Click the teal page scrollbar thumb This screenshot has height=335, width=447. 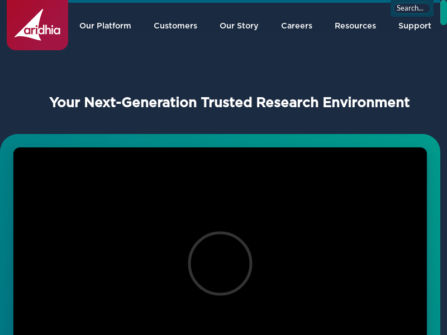(x=443, y=13)
